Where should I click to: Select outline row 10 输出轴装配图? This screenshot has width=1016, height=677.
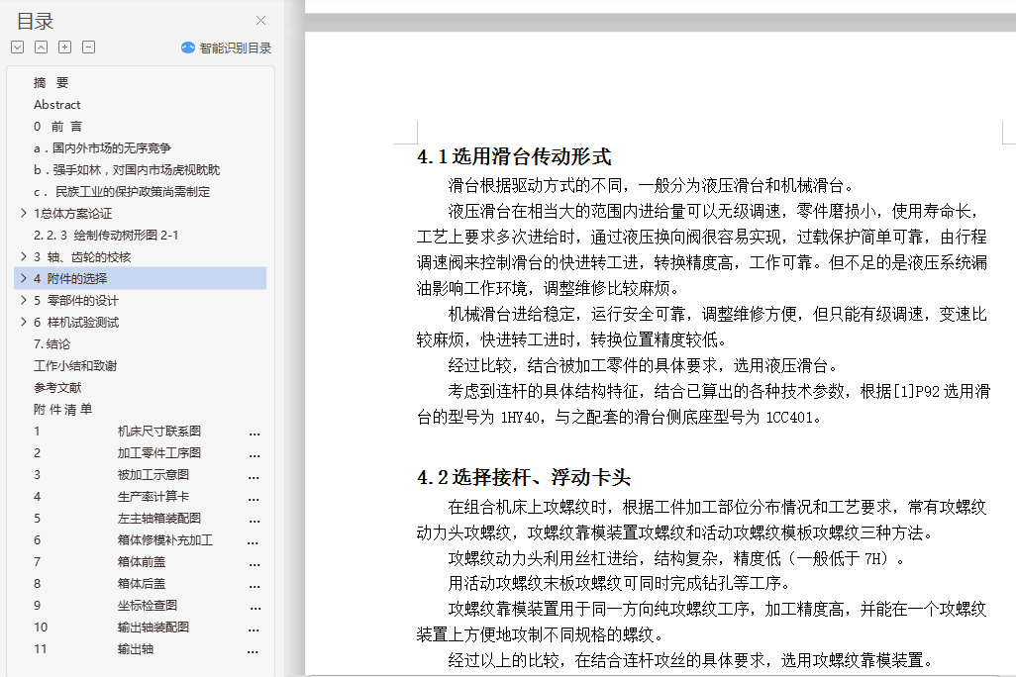tap(147, 628)
